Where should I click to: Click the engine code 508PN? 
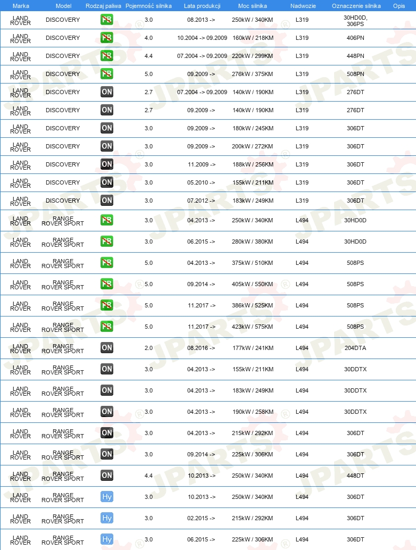[355, 74]
